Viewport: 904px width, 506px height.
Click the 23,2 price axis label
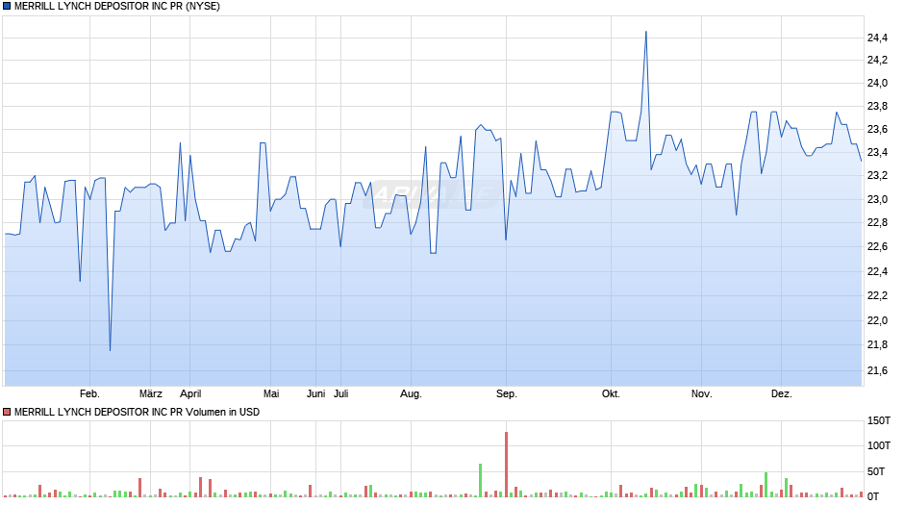(877, 175)
